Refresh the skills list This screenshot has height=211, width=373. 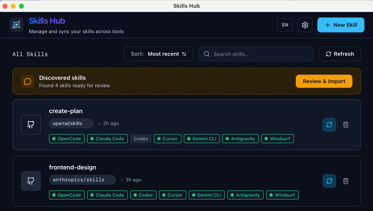click(x=340, y=54)
